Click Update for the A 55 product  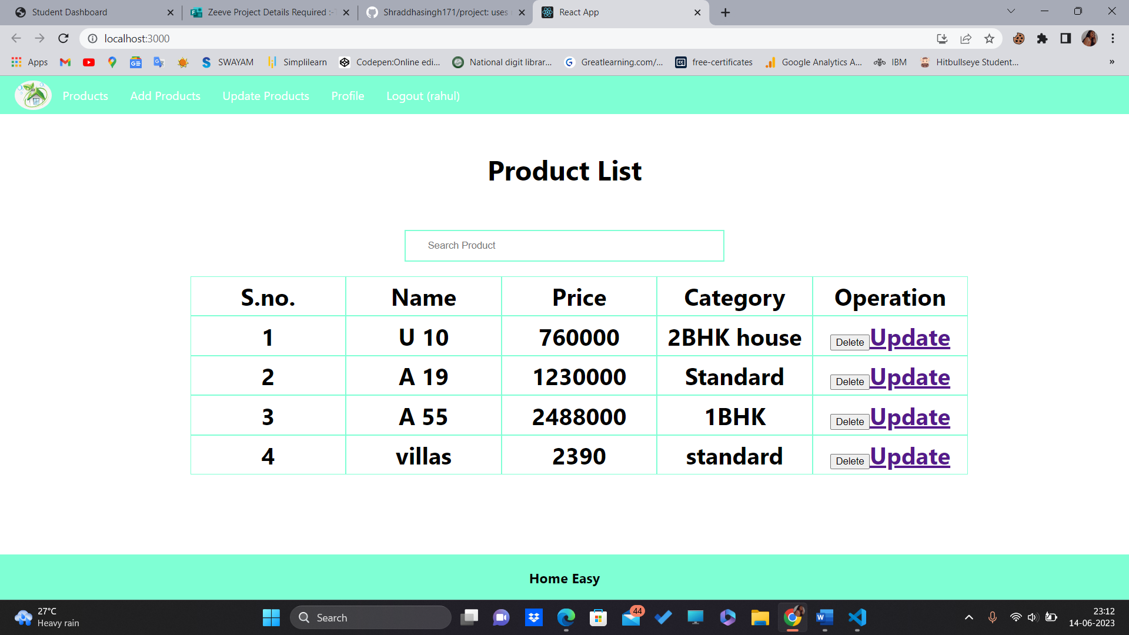(910, 417)
